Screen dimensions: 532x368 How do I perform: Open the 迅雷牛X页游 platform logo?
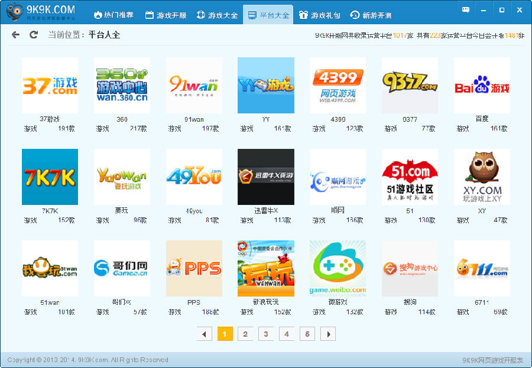click(266, 177)
